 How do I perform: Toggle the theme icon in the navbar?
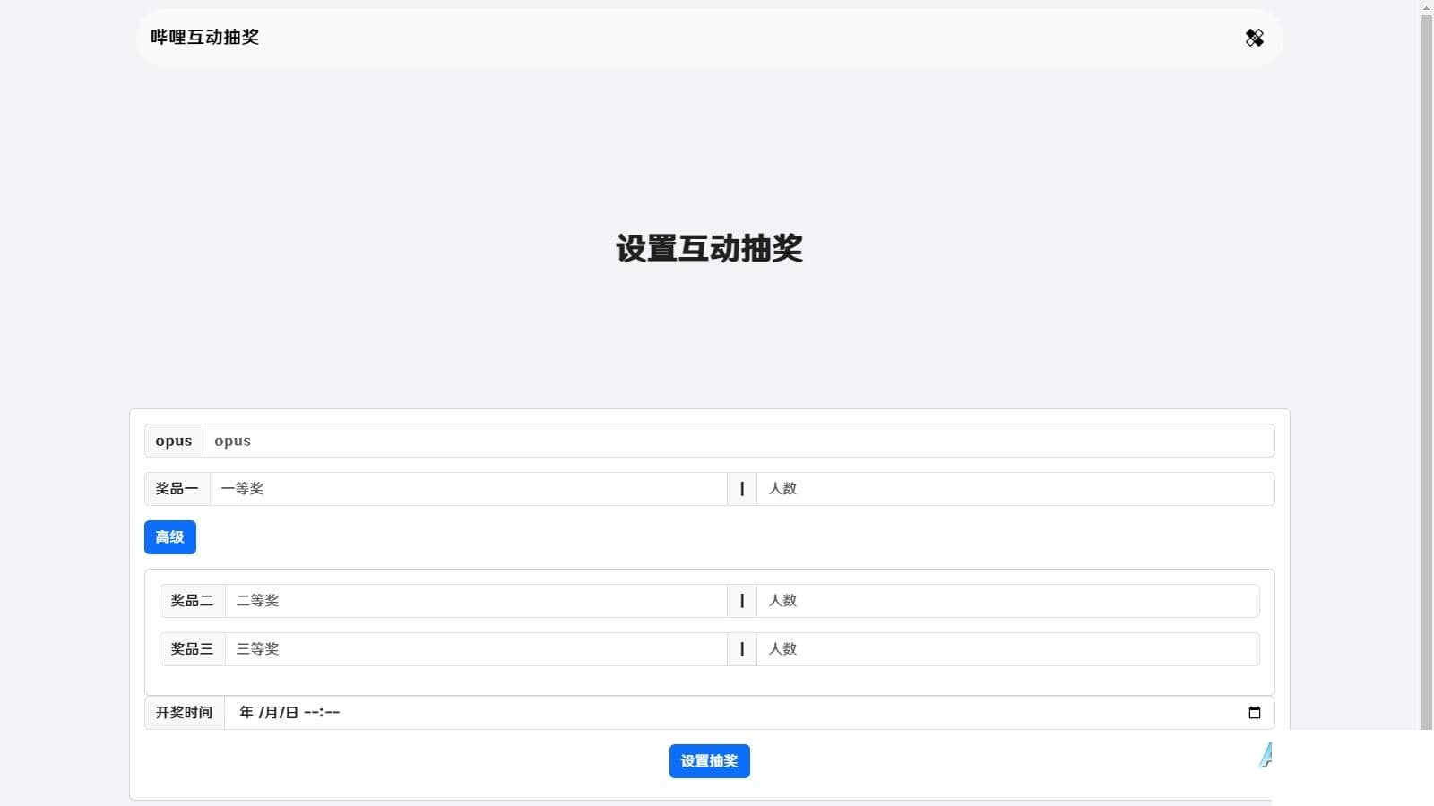pyautogui.click(x=1254, y=38)
